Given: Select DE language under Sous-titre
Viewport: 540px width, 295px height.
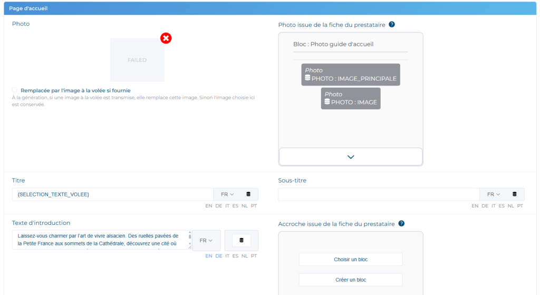Looking at the screenshot, I should (485, 206).
